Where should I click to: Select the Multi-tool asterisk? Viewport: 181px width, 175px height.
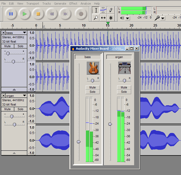[x=111, y=18]
